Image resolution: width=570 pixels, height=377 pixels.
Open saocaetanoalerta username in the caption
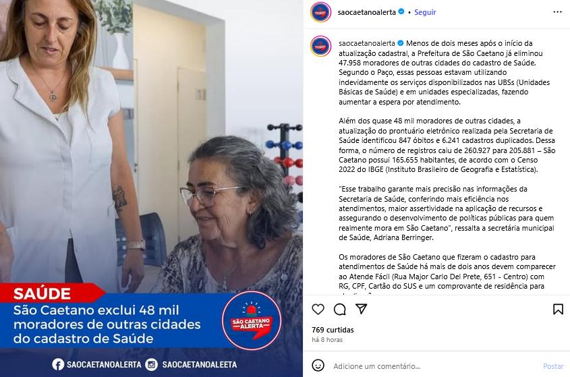pyautogui.click(x=367, y=43)
